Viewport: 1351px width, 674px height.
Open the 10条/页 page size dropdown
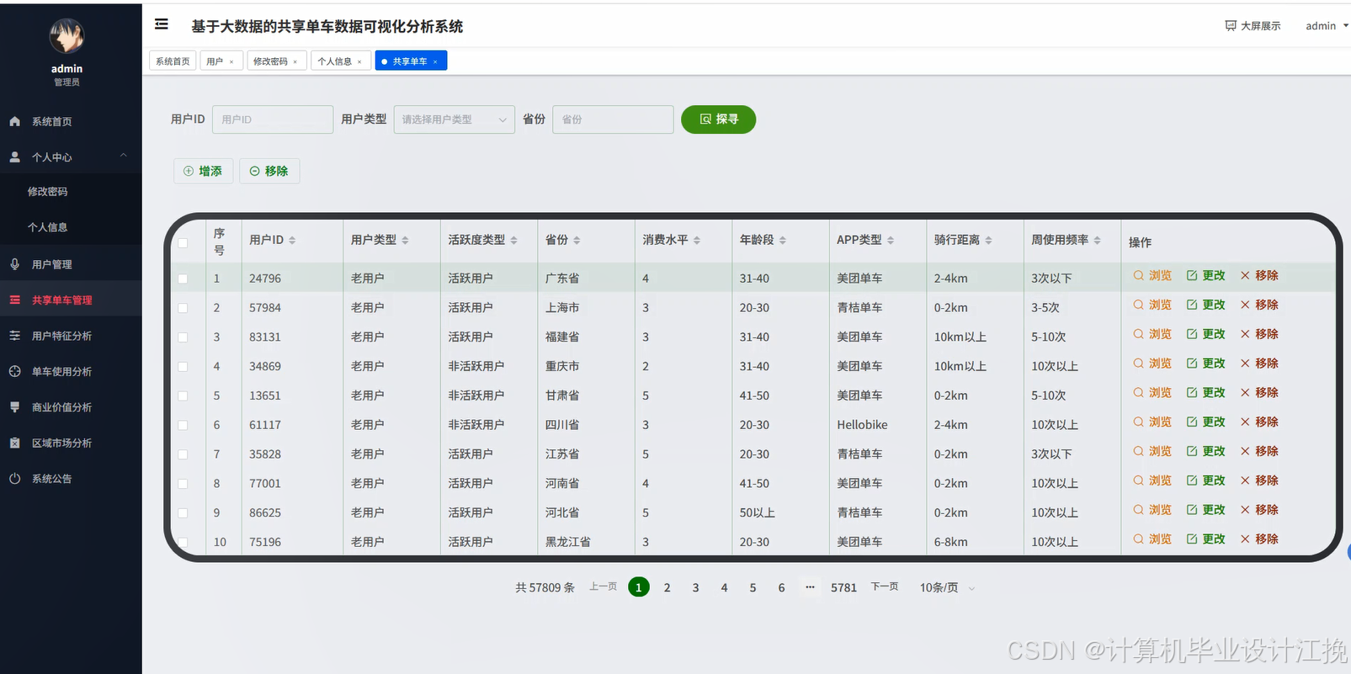click(x=946, y=587)
